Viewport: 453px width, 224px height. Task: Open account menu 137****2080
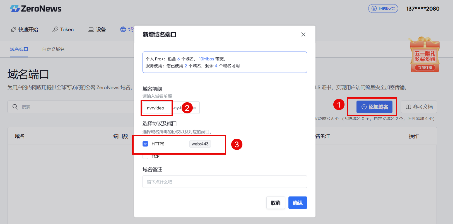point(423,9)
